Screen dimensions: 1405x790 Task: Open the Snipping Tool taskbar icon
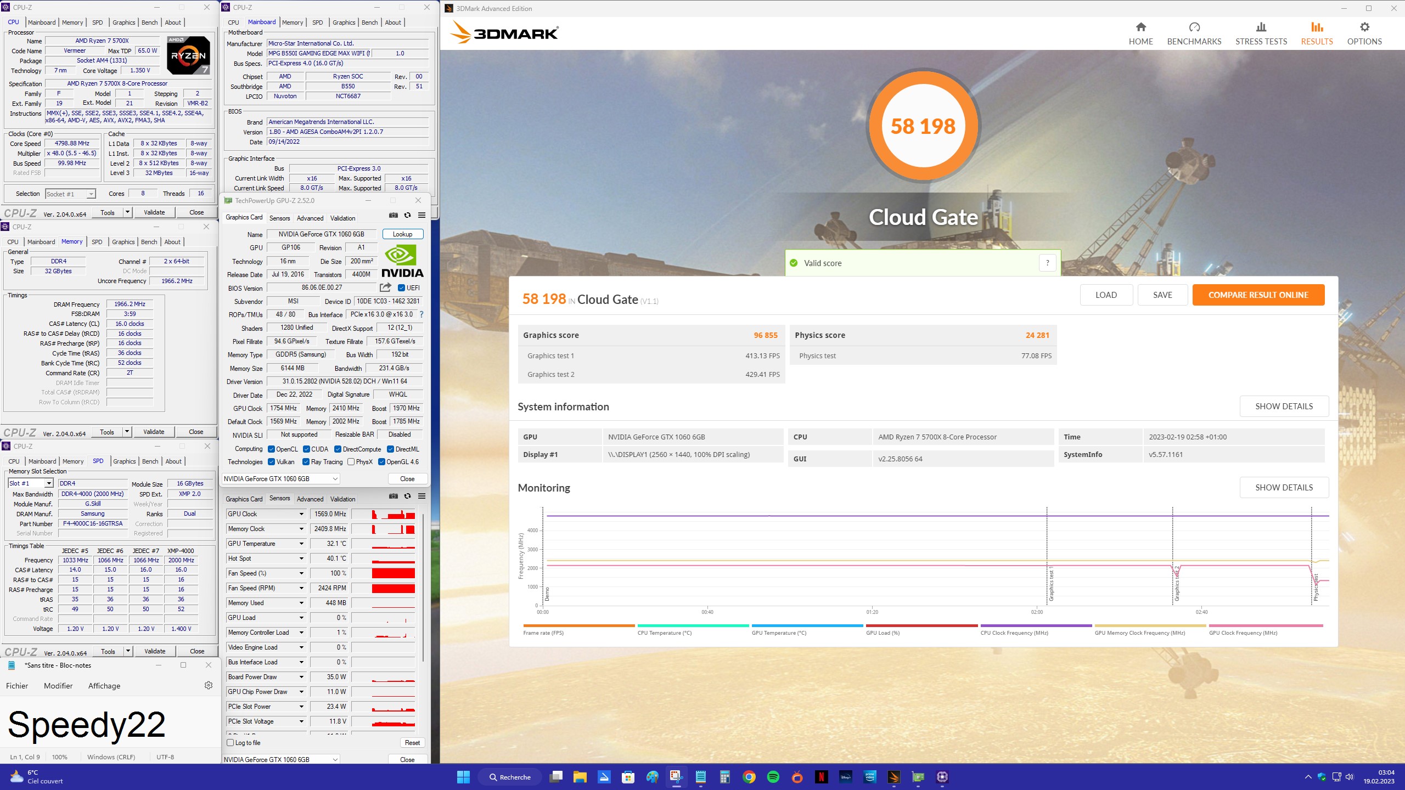676,777
